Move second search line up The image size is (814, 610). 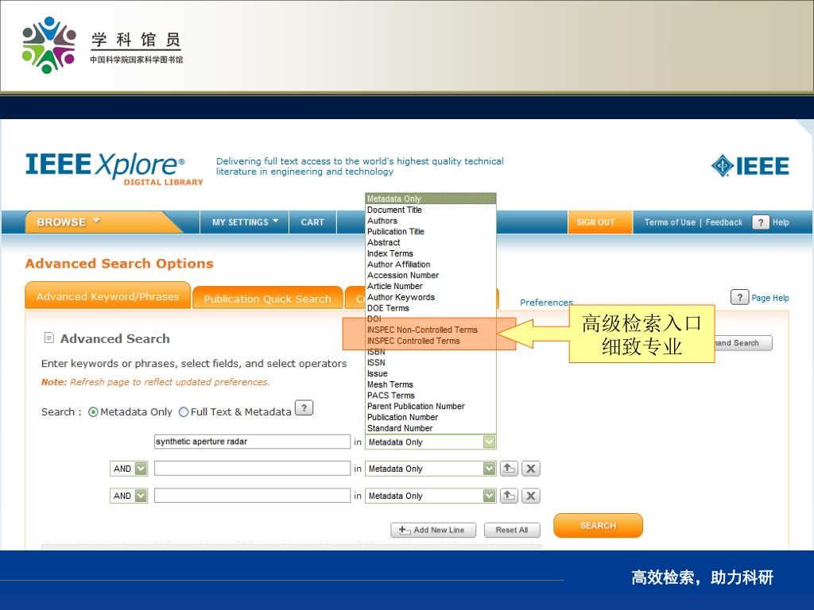[x=509, y=469]
